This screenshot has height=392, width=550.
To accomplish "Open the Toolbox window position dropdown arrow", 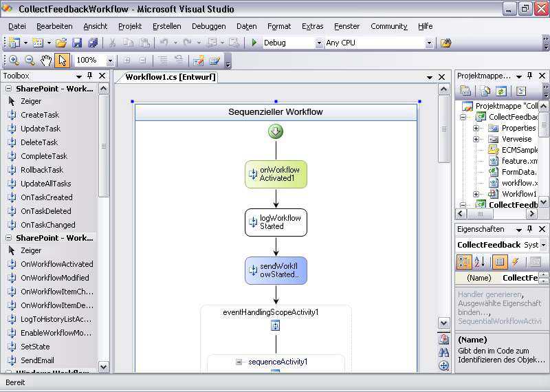I will 78,76.
